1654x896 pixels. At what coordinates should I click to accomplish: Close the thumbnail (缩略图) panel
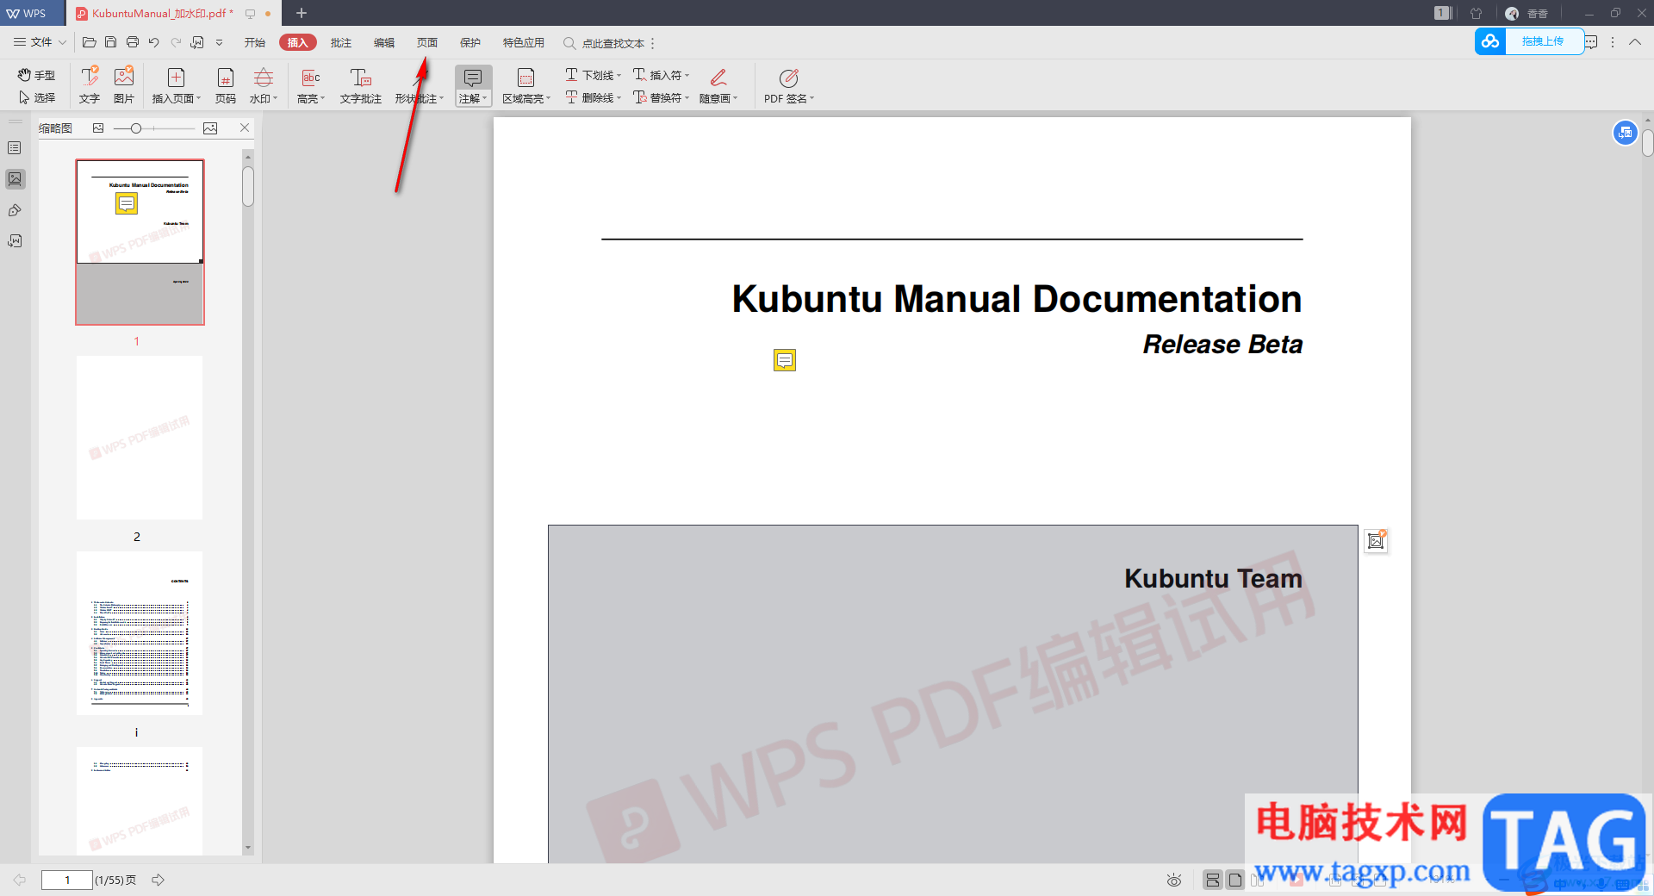coord(245,128)
